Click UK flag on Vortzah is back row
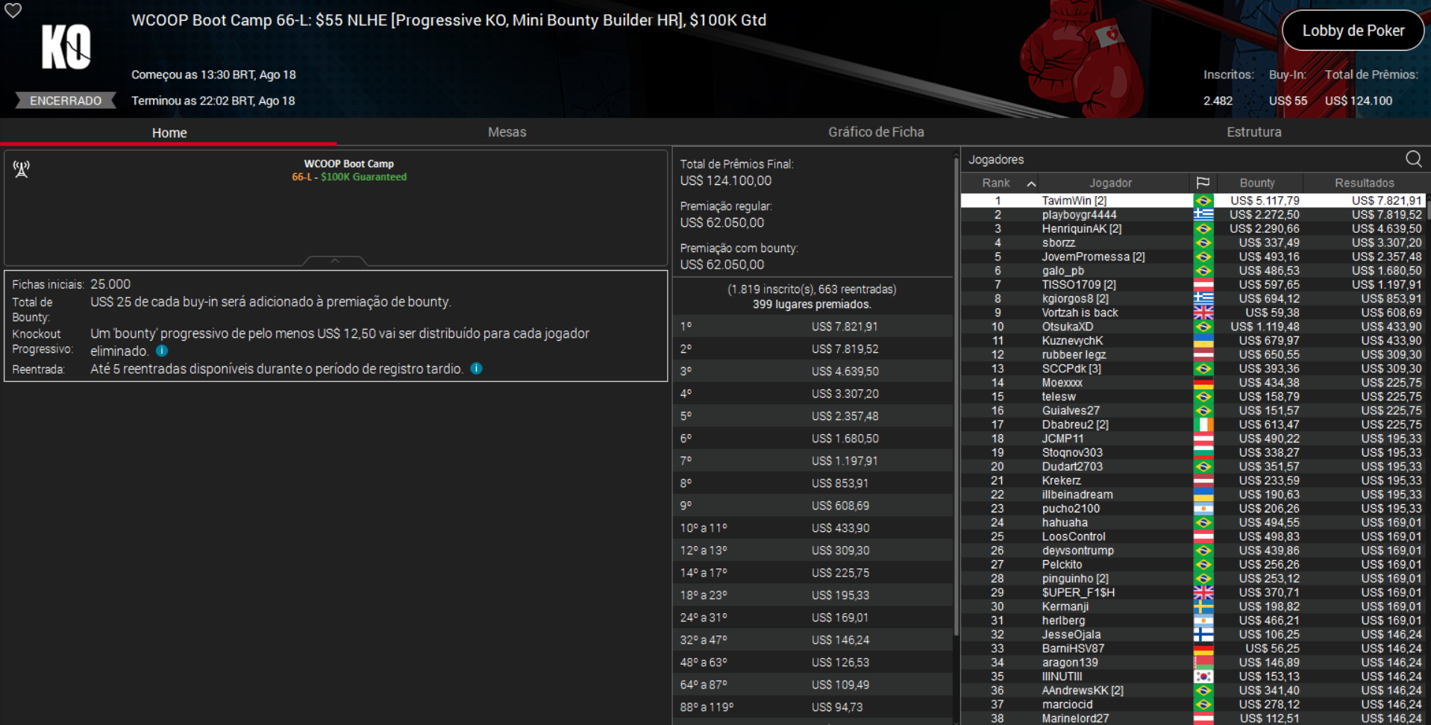This screenshot has width=1431, height=725. [x=1203, y=313]
